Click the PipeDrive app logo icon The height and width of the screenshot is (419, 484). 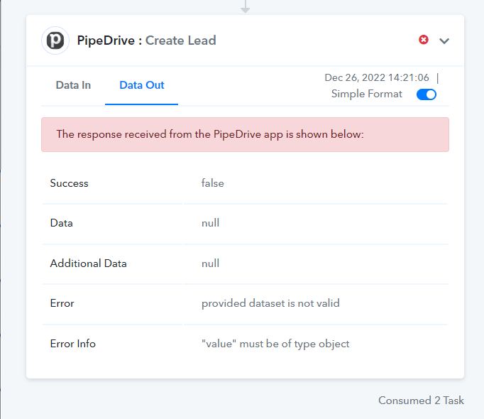55,40
